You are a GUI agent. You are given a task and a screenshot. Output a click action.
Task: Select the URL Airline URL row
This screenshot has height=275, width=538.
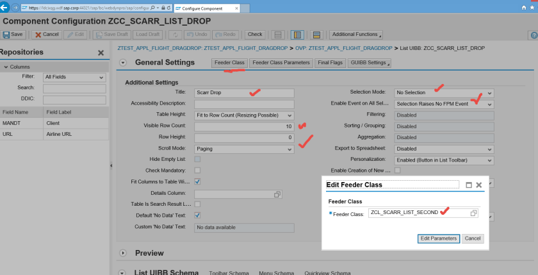pyautogui.click(x=54, y=134)
